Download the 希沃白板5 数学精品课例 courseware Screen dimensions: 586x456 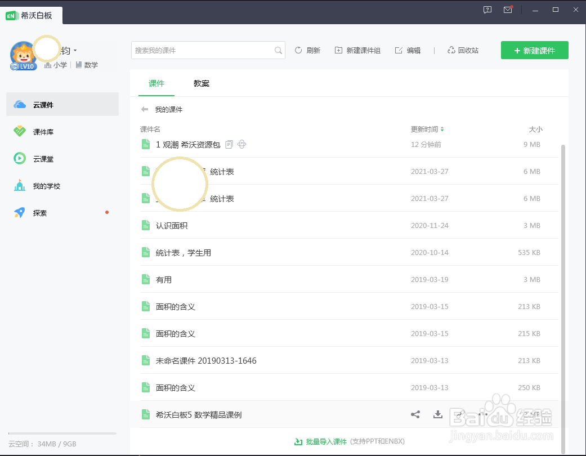[438, 414]
